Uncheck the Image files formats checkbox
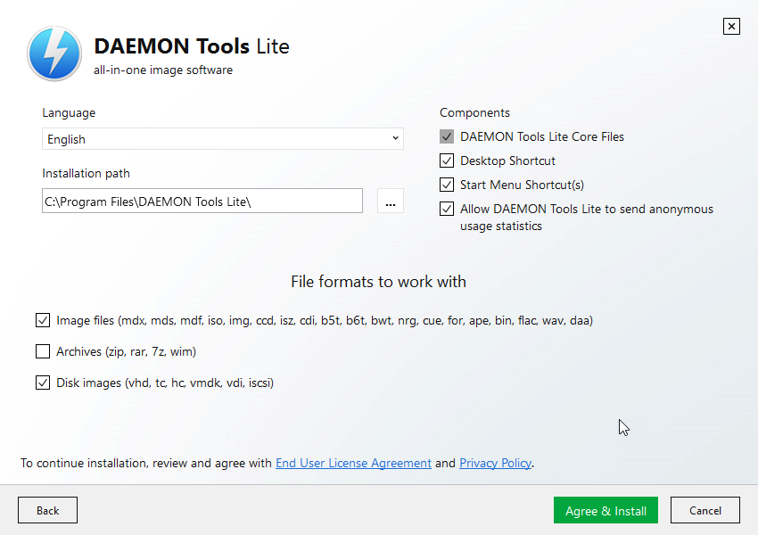The width and height of the screenshot is (758, 535). click(x=43, y=320)
